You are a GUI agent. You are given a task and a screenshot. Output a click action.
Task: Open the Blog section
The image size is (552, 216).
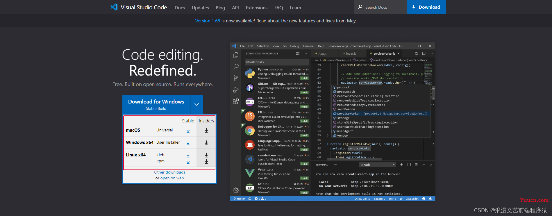[x=220, y=8]
